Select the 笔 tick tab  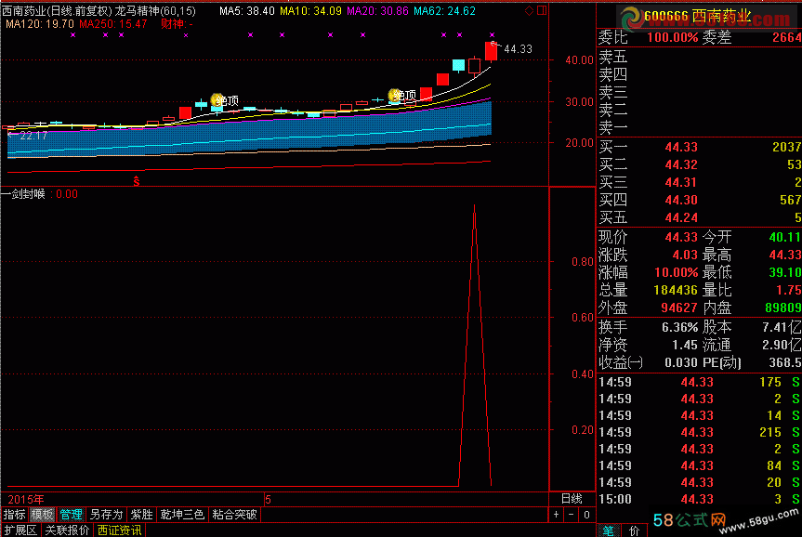coord(608,530)
